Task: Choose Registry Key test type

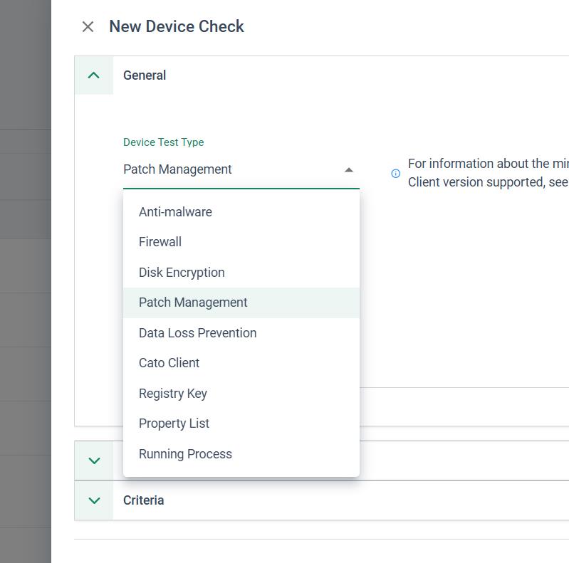Action: click(173, 394)
